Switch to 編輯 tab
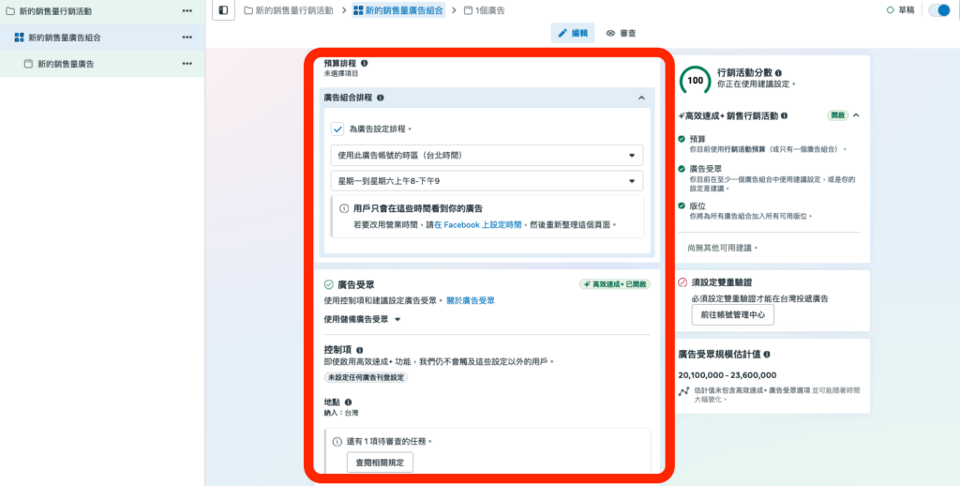960x486 pixels. 573,33
